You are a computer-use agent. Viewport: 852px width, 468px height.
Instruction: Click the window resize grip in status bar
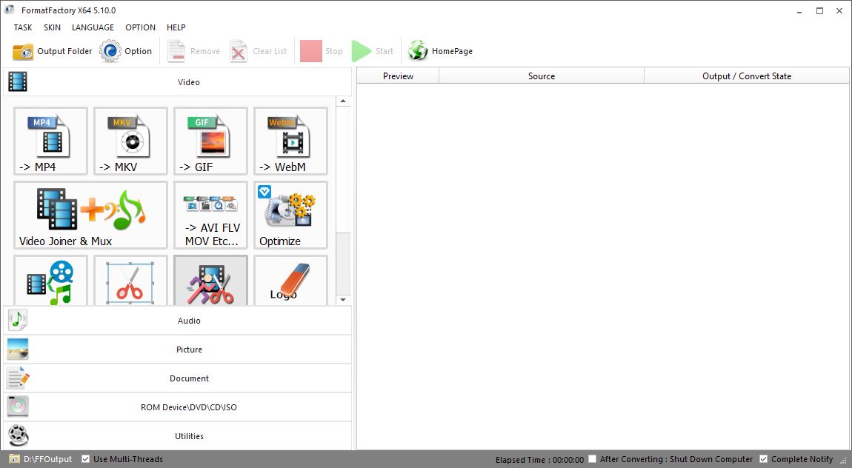click(x=843, y=461)
